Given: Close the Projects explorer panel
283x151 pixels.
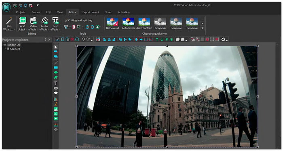Looking at the screenshot, I should (49, 40).
